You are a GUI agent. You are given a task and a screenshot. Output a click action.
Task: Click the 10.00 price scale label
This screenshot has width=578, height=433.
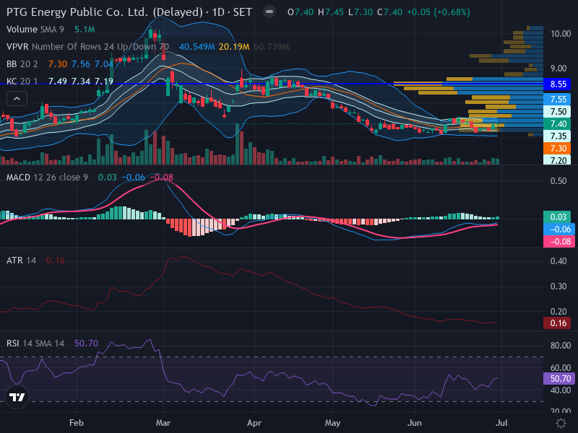point(561,34)
